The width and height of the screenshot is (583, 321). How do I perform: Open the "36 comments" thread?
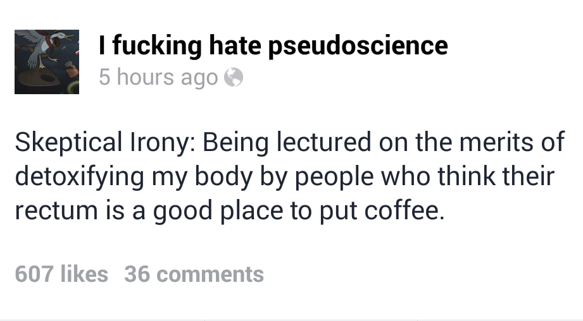tap(194, 274)
